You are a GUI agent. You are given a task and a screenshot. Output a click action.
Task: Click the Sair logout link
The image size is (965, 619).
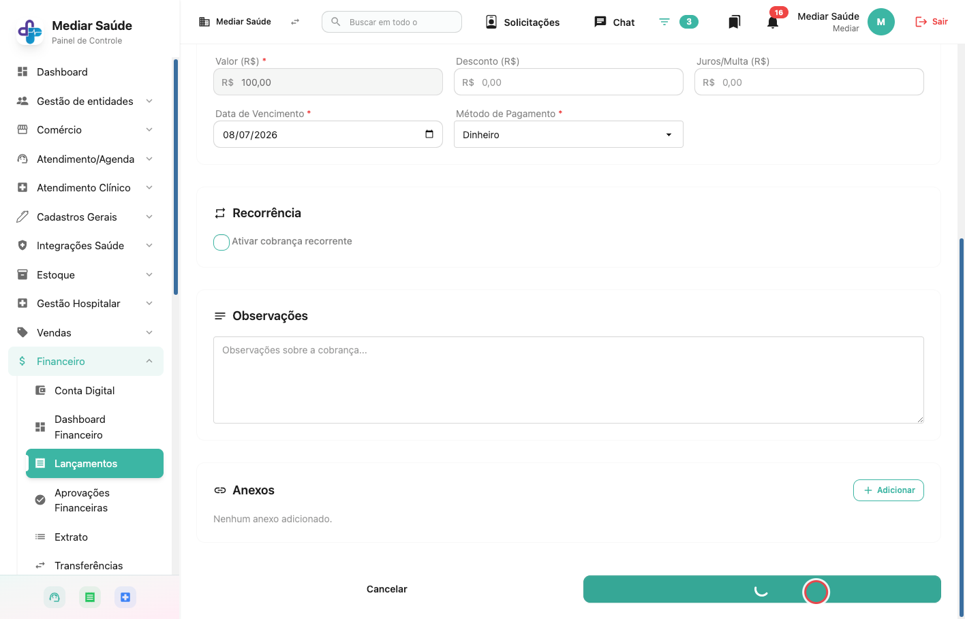click(932, 22)
